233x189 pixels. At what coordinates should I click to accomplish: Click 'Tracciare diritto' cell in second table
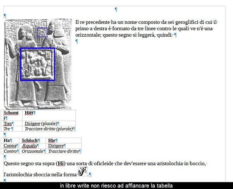pyautogui.click(x=64, y=151)
